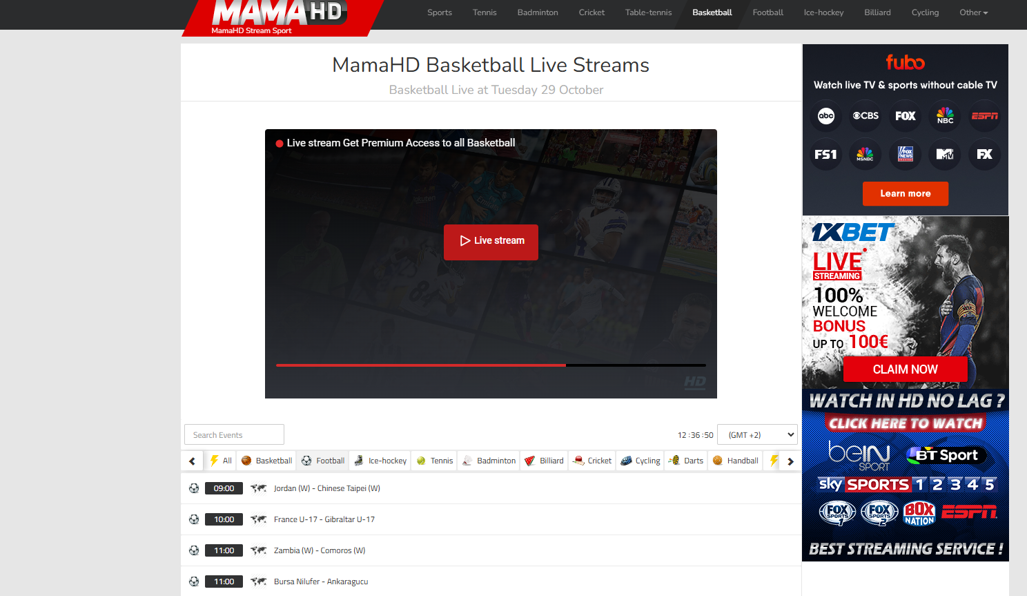Filter events by Tennis

(x=435, y=461)
